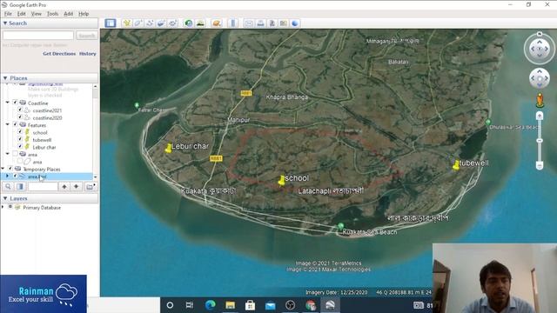Click the Places search magnifier icon
The image size is (557, 313).
(8, 186)
